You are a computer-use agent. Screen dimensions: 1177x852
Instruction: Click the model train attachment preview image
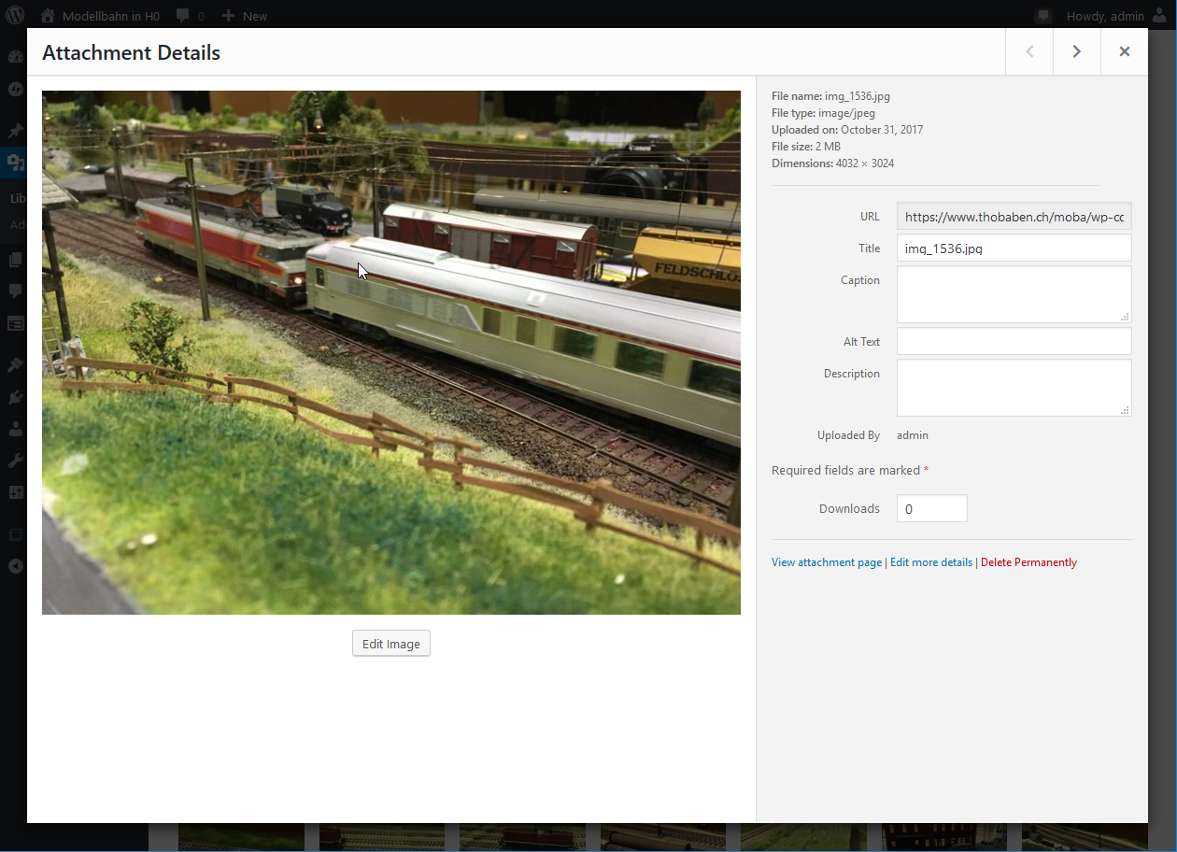pyautogui.click(x=391, y=352)
